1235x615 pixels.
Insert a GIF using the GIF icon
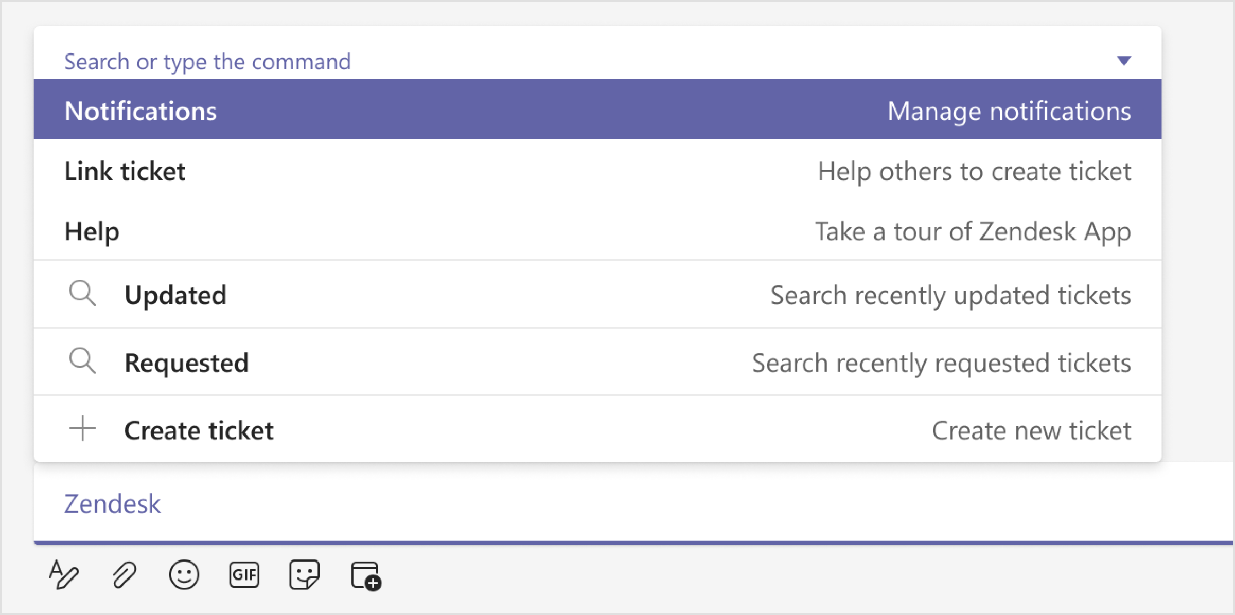click(243, 574)
